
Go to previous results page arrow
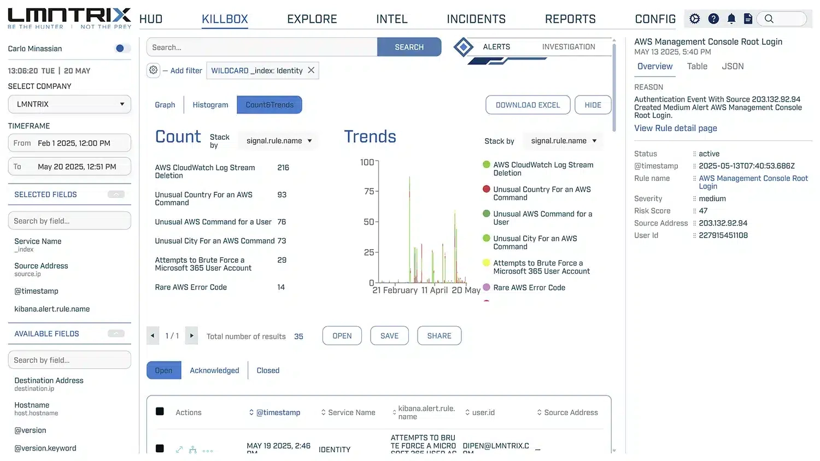153,335
